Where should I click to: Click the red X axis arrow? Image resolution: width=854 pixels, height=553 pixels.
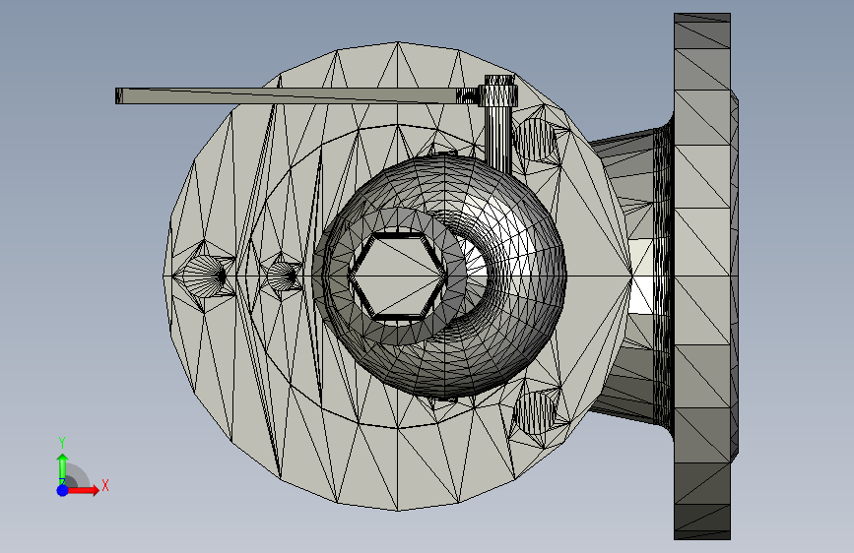pos(85,490)
